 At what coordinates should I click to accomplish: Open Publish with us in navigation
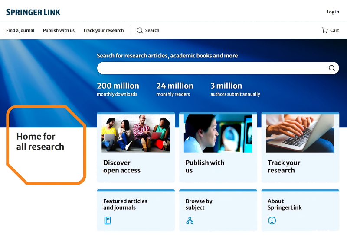click(59, 31)
